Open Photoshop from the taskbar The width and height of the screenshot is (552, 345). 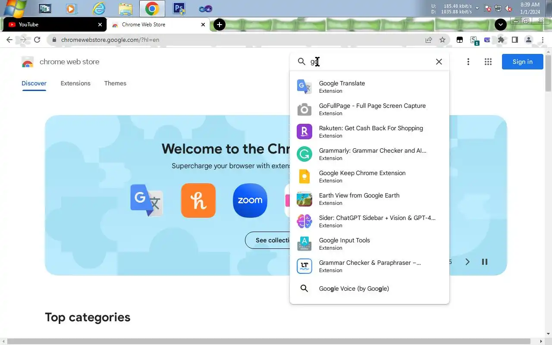coord(179,8)
